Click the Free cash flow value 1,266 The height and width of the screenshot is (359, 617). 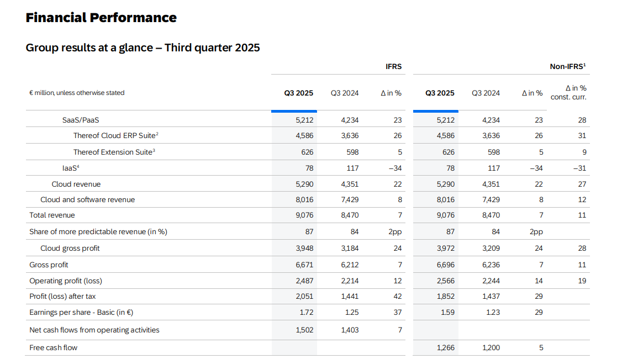click(445, 347)
